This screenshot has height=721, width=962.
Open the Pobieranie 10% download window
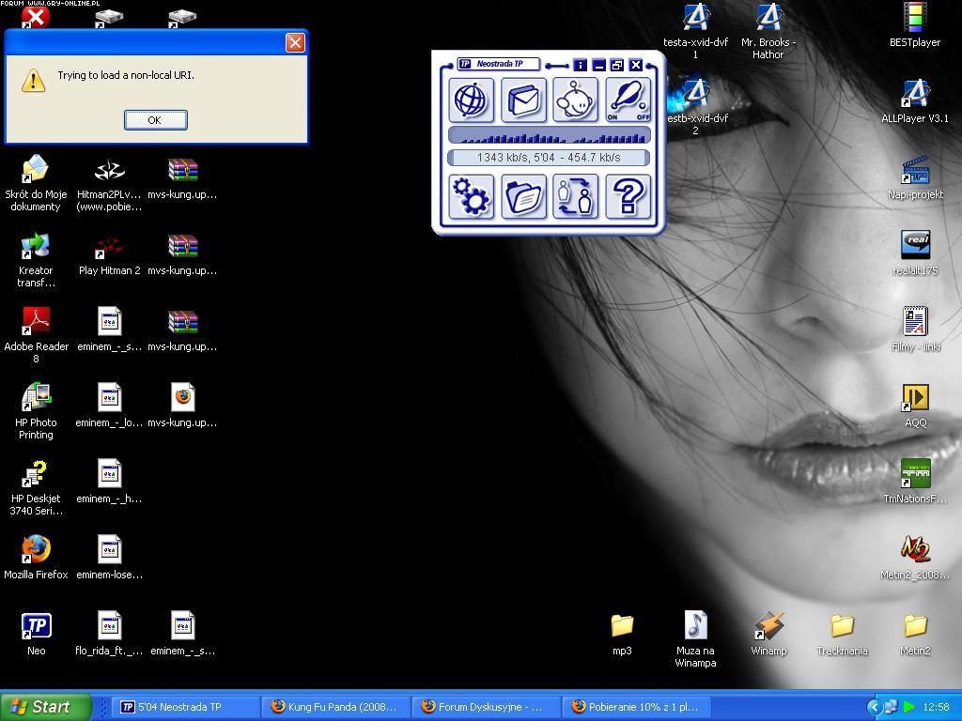[636, 707]
